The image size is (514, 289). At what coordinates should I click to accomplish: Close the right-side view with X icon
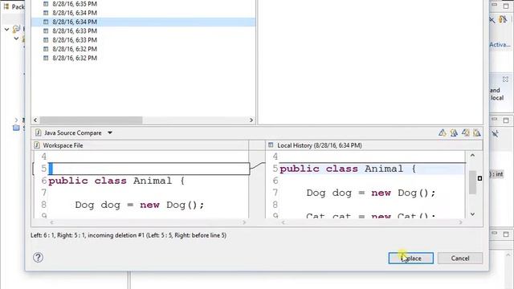pos(505,79)
